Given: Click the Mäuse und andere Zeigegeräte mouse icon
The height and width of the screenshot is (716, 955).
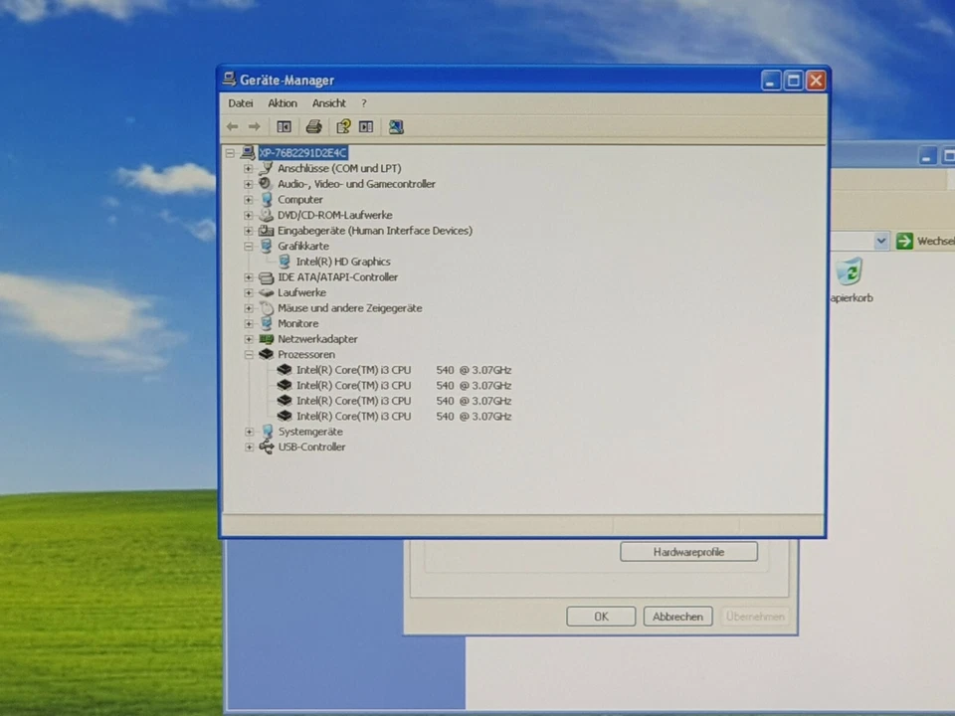Looking at the screenshot, I should [x=267, y=307].
